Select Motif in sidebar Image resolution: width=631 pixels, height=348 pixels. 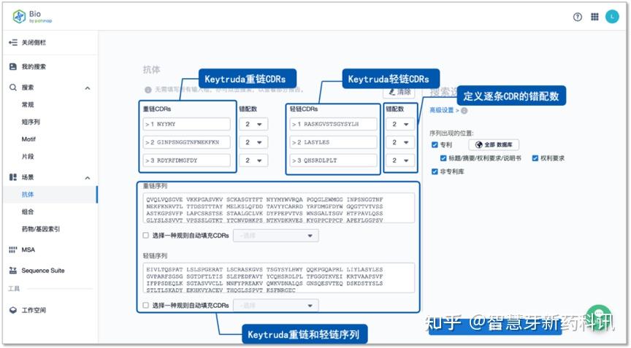[x=28, y=139]
